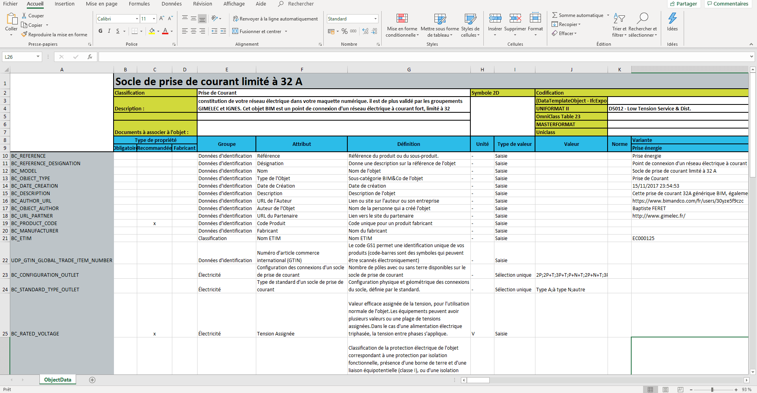Viewport: 757px width, 393px height.
Task: Align cell text left
Action: [185, 31]
